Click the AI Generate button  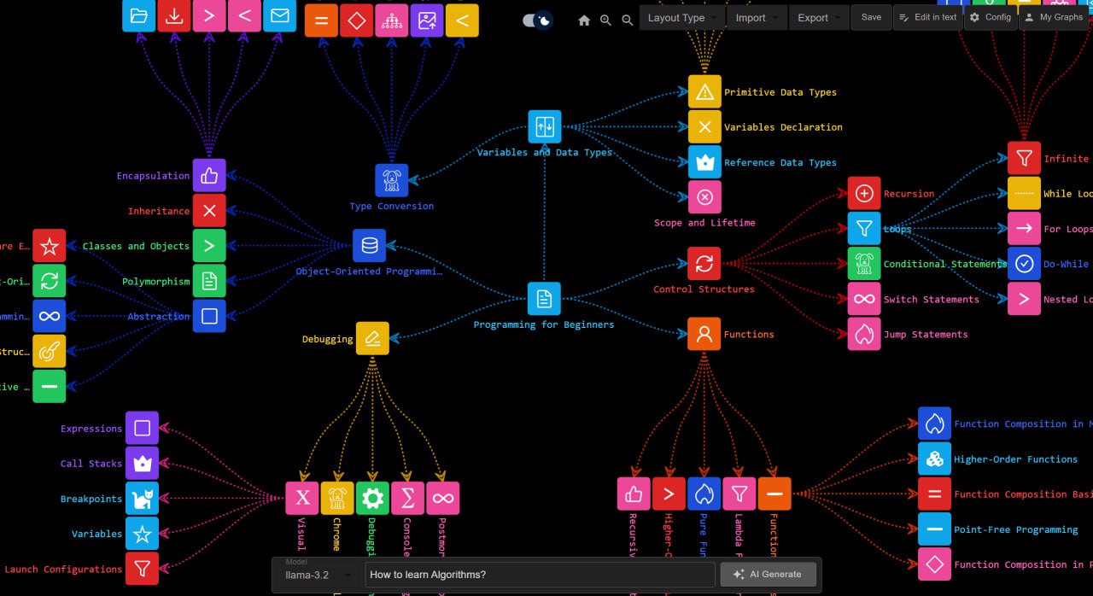768,575
